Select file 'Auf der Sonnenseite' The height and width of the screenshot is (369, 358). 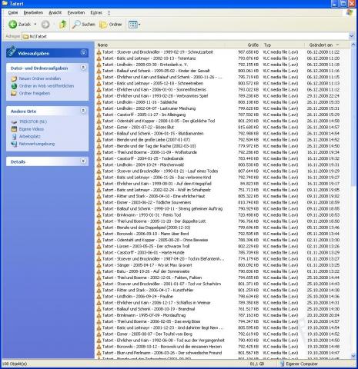(x=146, y=271)
